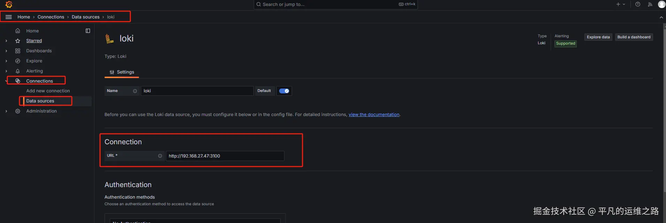Open Connections in the sidebar
The height and width of the screenshot is (223, 666).
pos(40,81)
